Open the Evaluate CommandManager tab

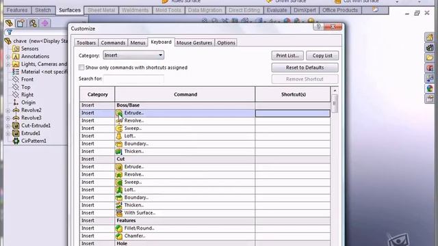[276, 10]
